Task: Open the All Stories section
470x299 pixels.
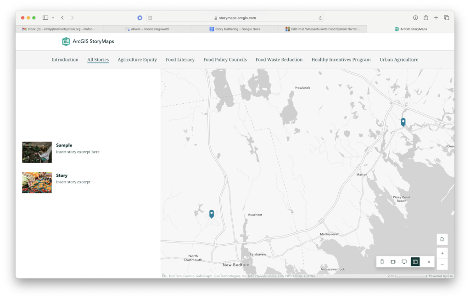Action: pyautogui.click(x=98, y=60)
